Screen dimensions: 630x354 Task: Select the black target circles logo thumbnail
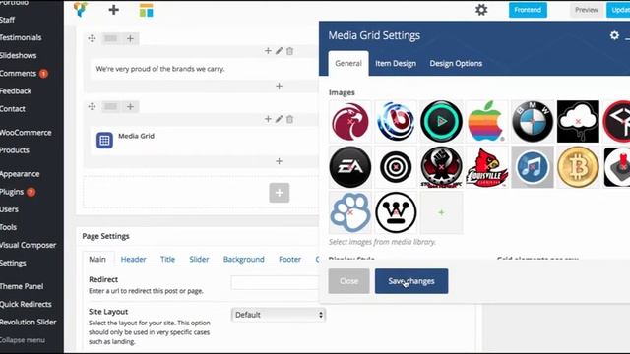[x=396, y=167]
